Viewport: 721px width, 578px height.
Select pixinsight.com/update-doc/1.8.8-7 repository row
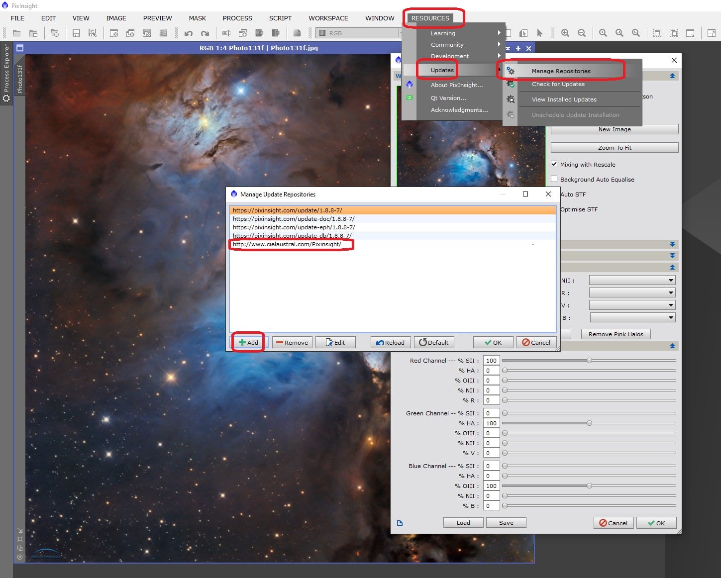393,219
